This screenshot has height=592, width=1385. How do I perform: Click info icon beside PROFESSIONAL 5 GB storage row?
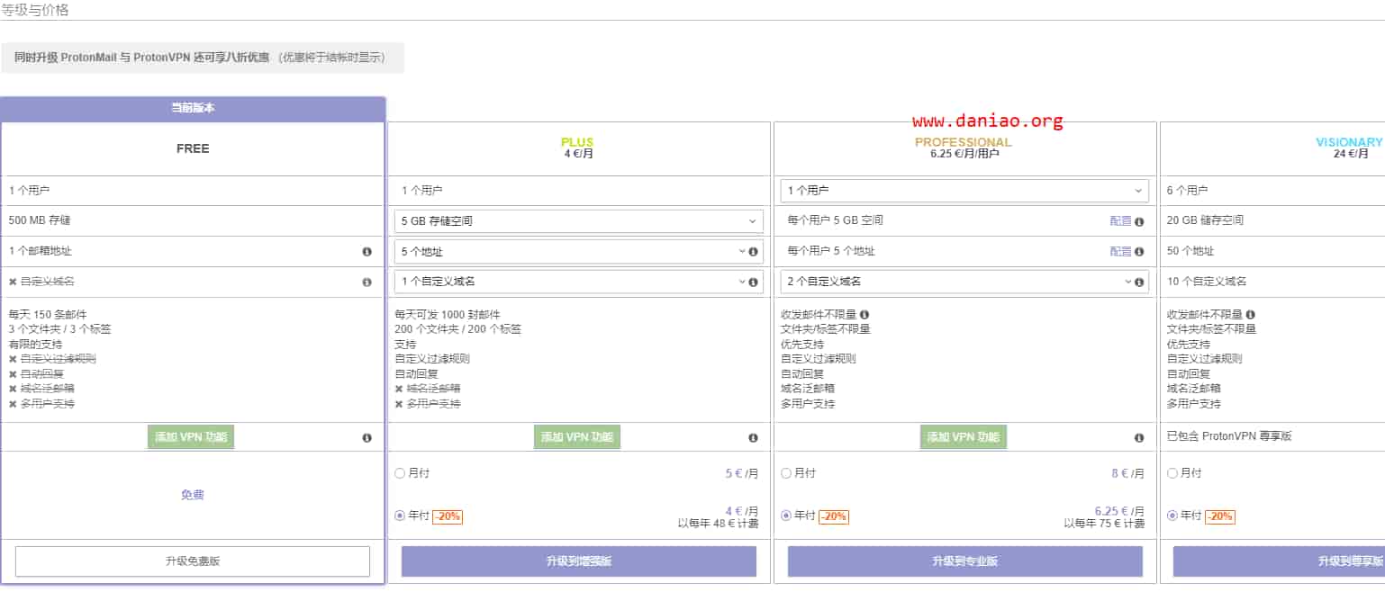coord(1139,221)
